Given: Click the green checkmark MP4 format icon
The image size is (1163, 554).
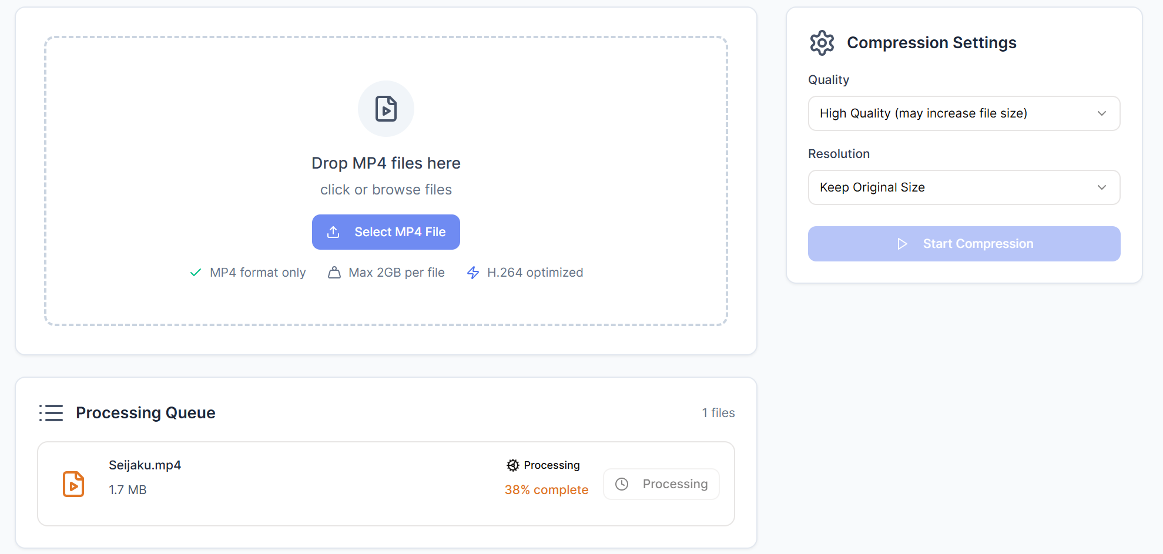Looking at the screenshot, I should point(196,273).
